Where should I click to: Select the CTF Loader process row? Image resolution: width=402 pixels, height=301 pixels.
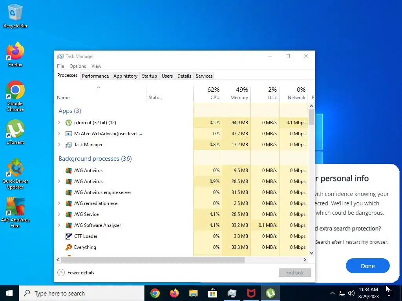coord(181,236)
